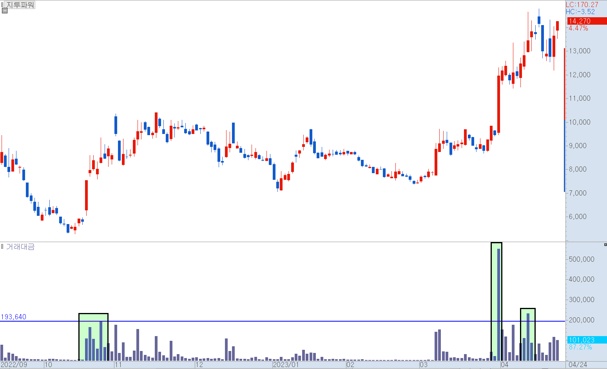Click the 2023/01 date axis label

[x=286, y=365]
